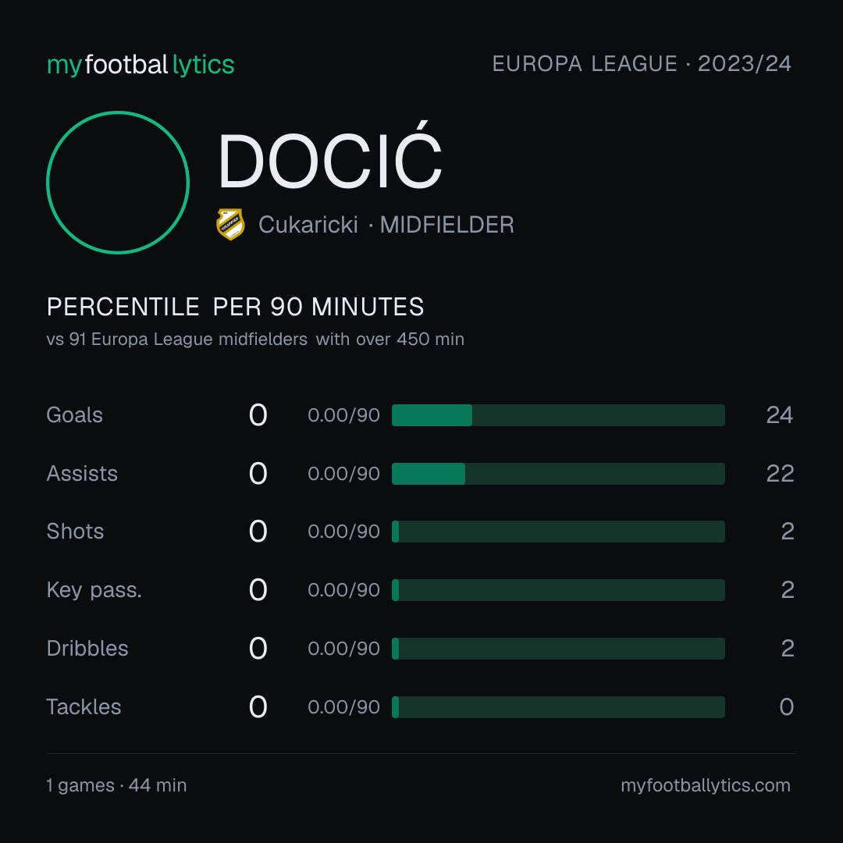The width and height of the screenshot is (843, 843).
Task: Click the Goals percentile bar
Action: pyautogui.click(x=558, y=415)
